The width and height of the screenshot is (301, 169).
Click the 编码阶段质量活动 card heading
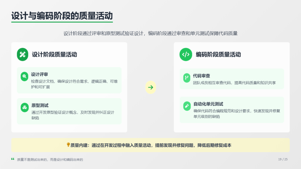coord(218,54)
